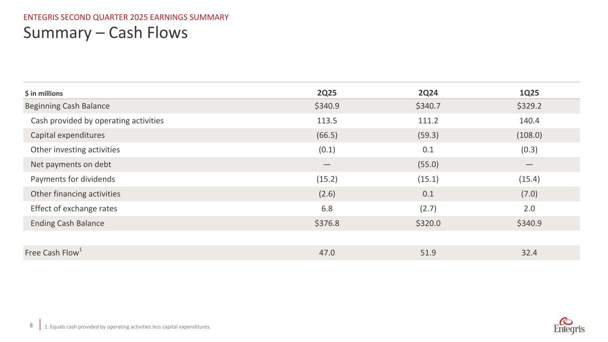Image resolution: width=608 pixels, height=342 pixels.
Task: Select the 2Q24 column header
Action: [x=428, y=93]
